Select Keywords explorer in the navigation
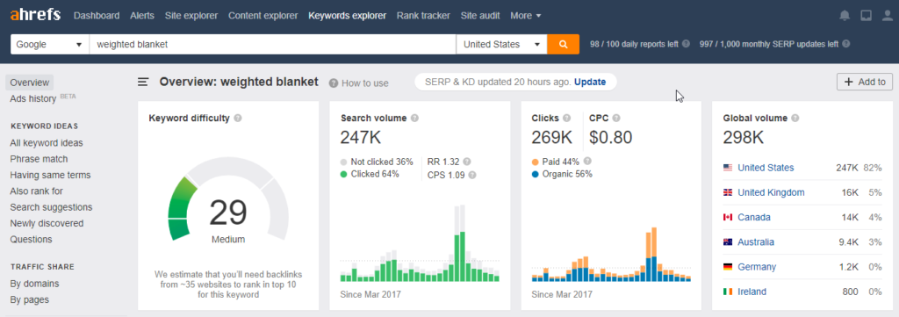Screen dimensions: 899x317 [348, 16]
